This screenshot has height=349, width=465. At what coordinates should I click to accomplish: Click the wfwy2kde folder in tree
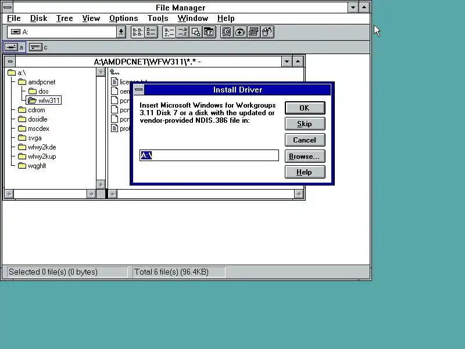click(37, 147)
